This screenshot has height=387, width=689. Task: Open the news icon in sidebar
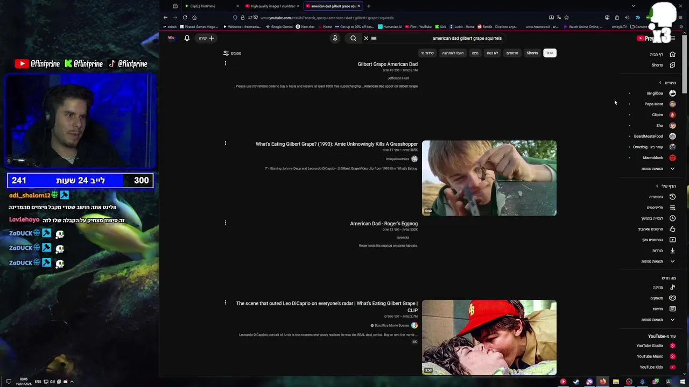pyautogui.click(x=672, y=309)
